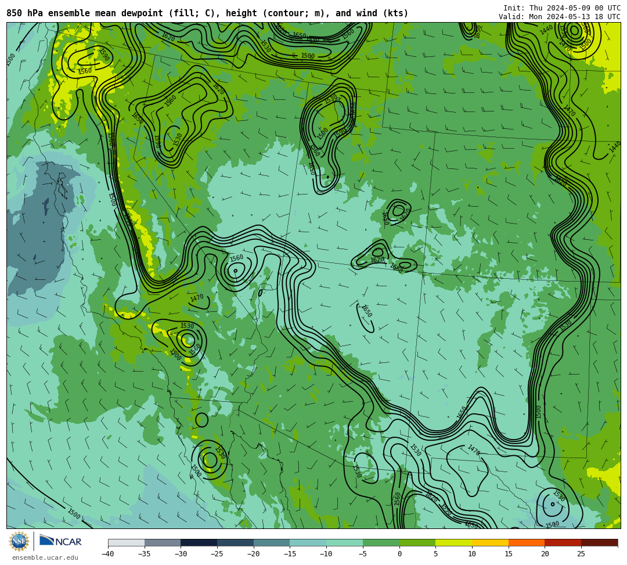Image resolution: width=627 pixels, height=565 pixels.
Task: Pick the -40 to -35 light gray swatch
Action: click(127, 542)
